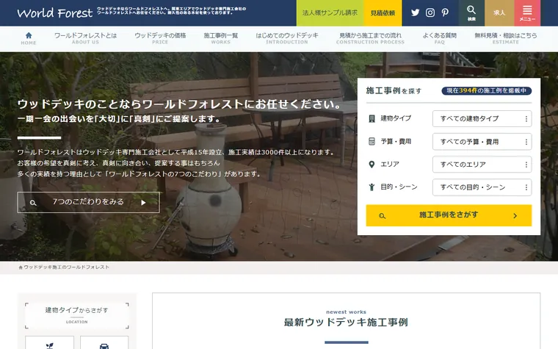Click the 7つのこだわりをみる button
This screenshot has height=349, width=558.
tap(88, 202)
